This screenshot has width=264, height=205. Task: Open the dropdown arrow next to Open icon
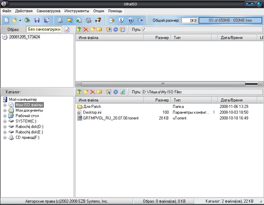coord(20,20)
